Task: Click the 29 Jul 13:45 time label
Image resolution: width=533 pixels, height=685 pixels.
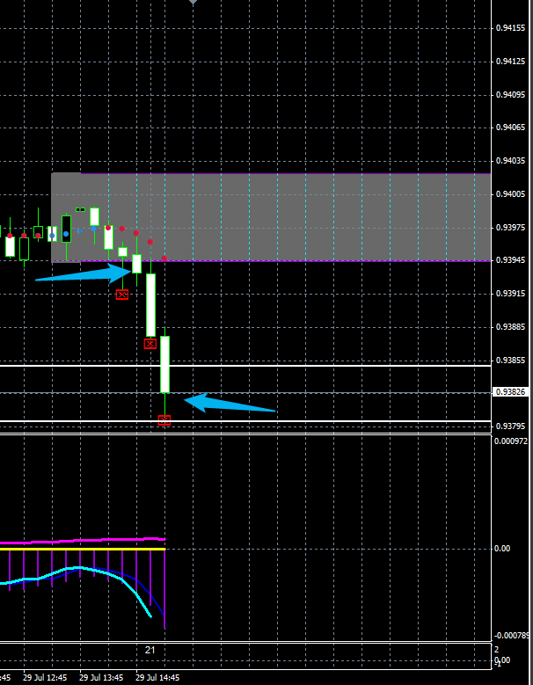Action: point(101,678)
